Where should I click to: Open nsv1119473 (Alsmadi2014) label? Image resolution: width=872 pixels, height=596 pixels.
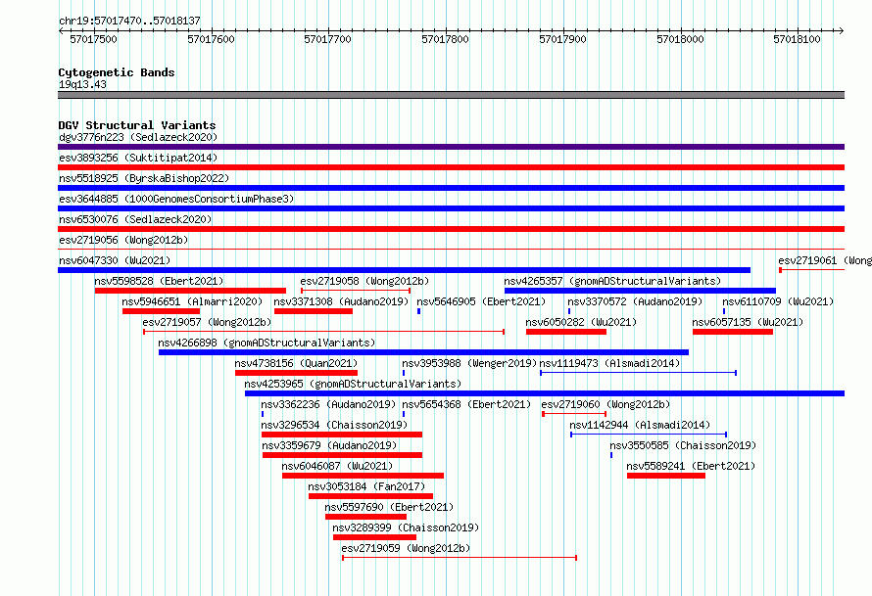tap(609, 363)
